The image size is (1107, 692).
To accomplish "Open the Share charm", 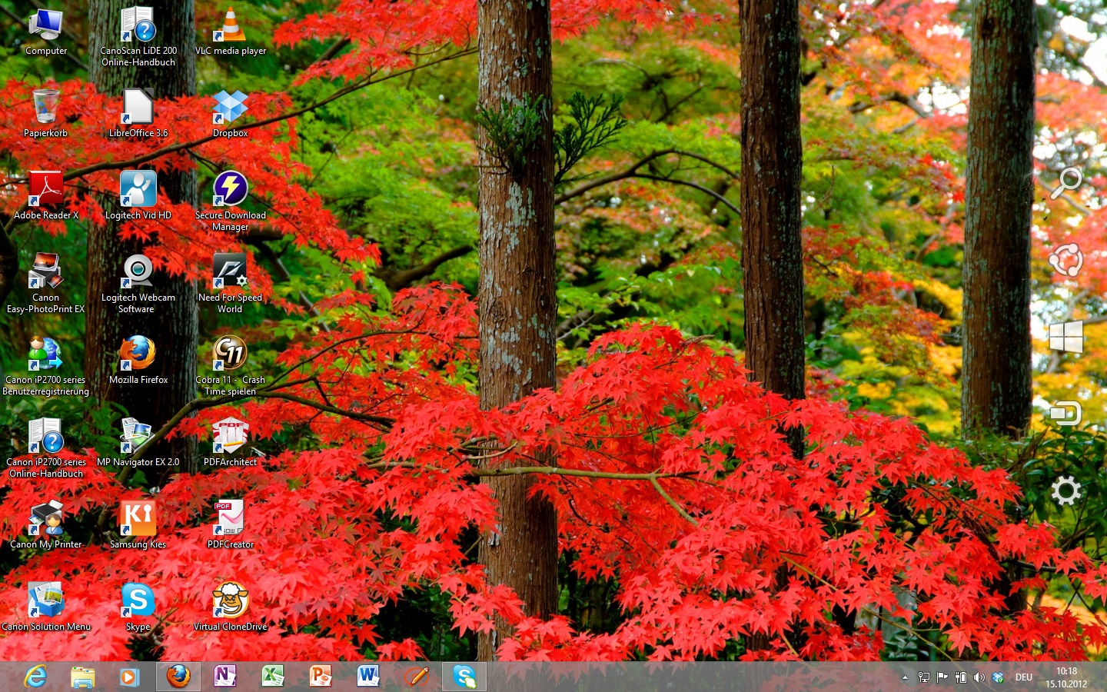I will pos(1066,260).
